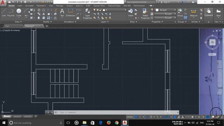Select the Stretch tool
This screenshot has height=126, width=224.
[39, 18]
